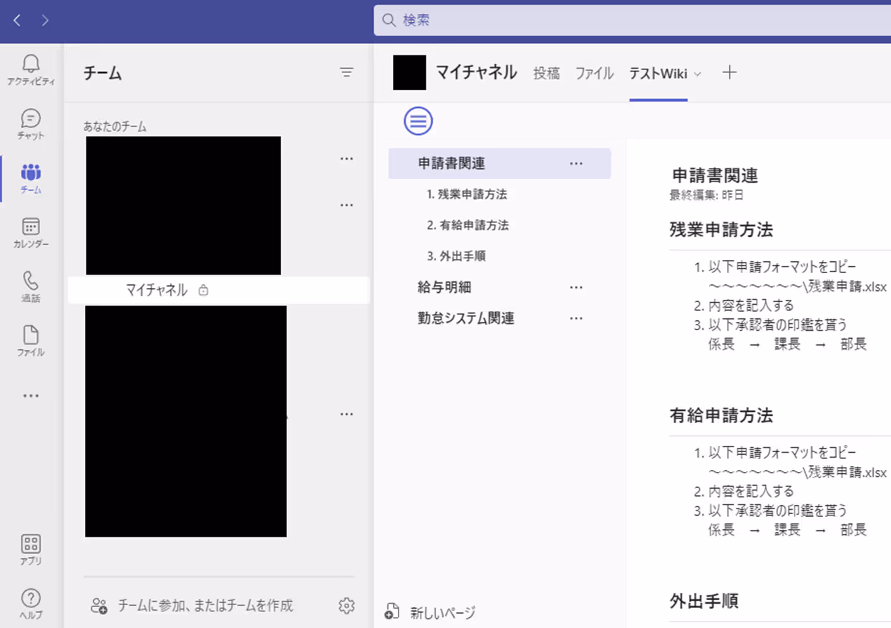Viewport: 891px width, 628px height.
Task: Click 内容を記入する under 残業申請方法
Action: tap(751, 305)
